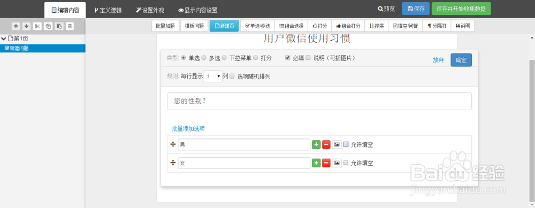Click the 保存 save button
Screen dimensions: 535x208
pyautogui.click(x=416, y=9)
